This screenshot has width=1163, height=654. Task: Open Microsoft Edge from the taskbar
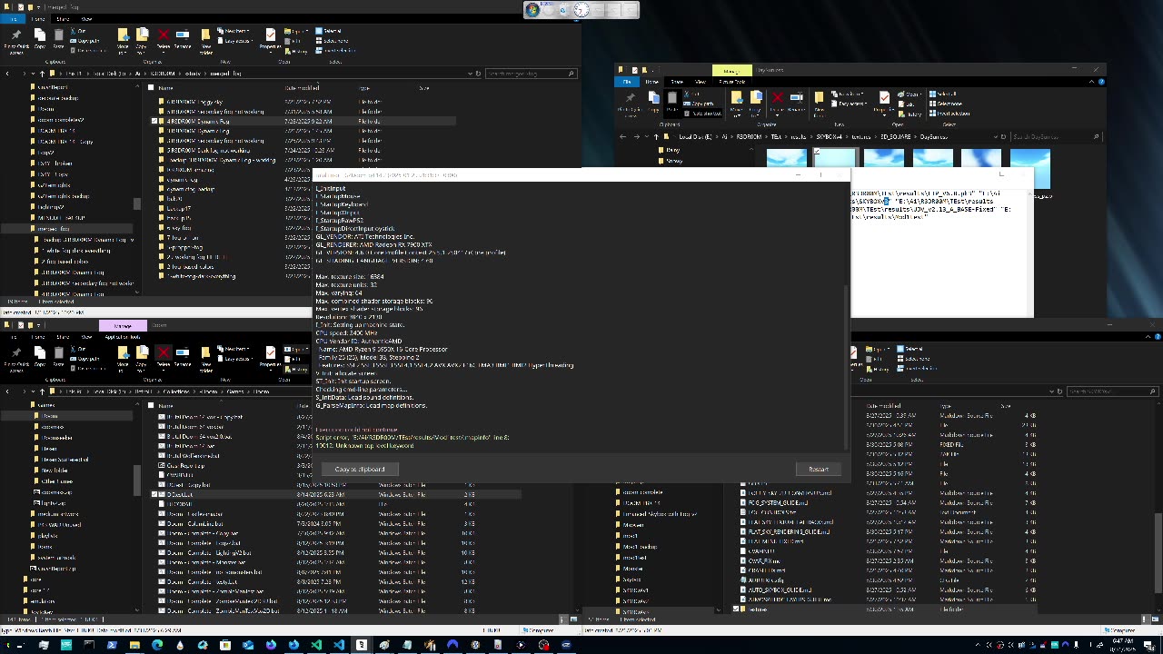click(157, 645)
